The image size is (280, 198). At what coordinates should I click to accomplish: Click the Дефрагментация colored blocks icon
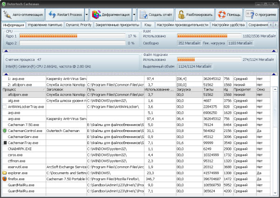point(97,14)
